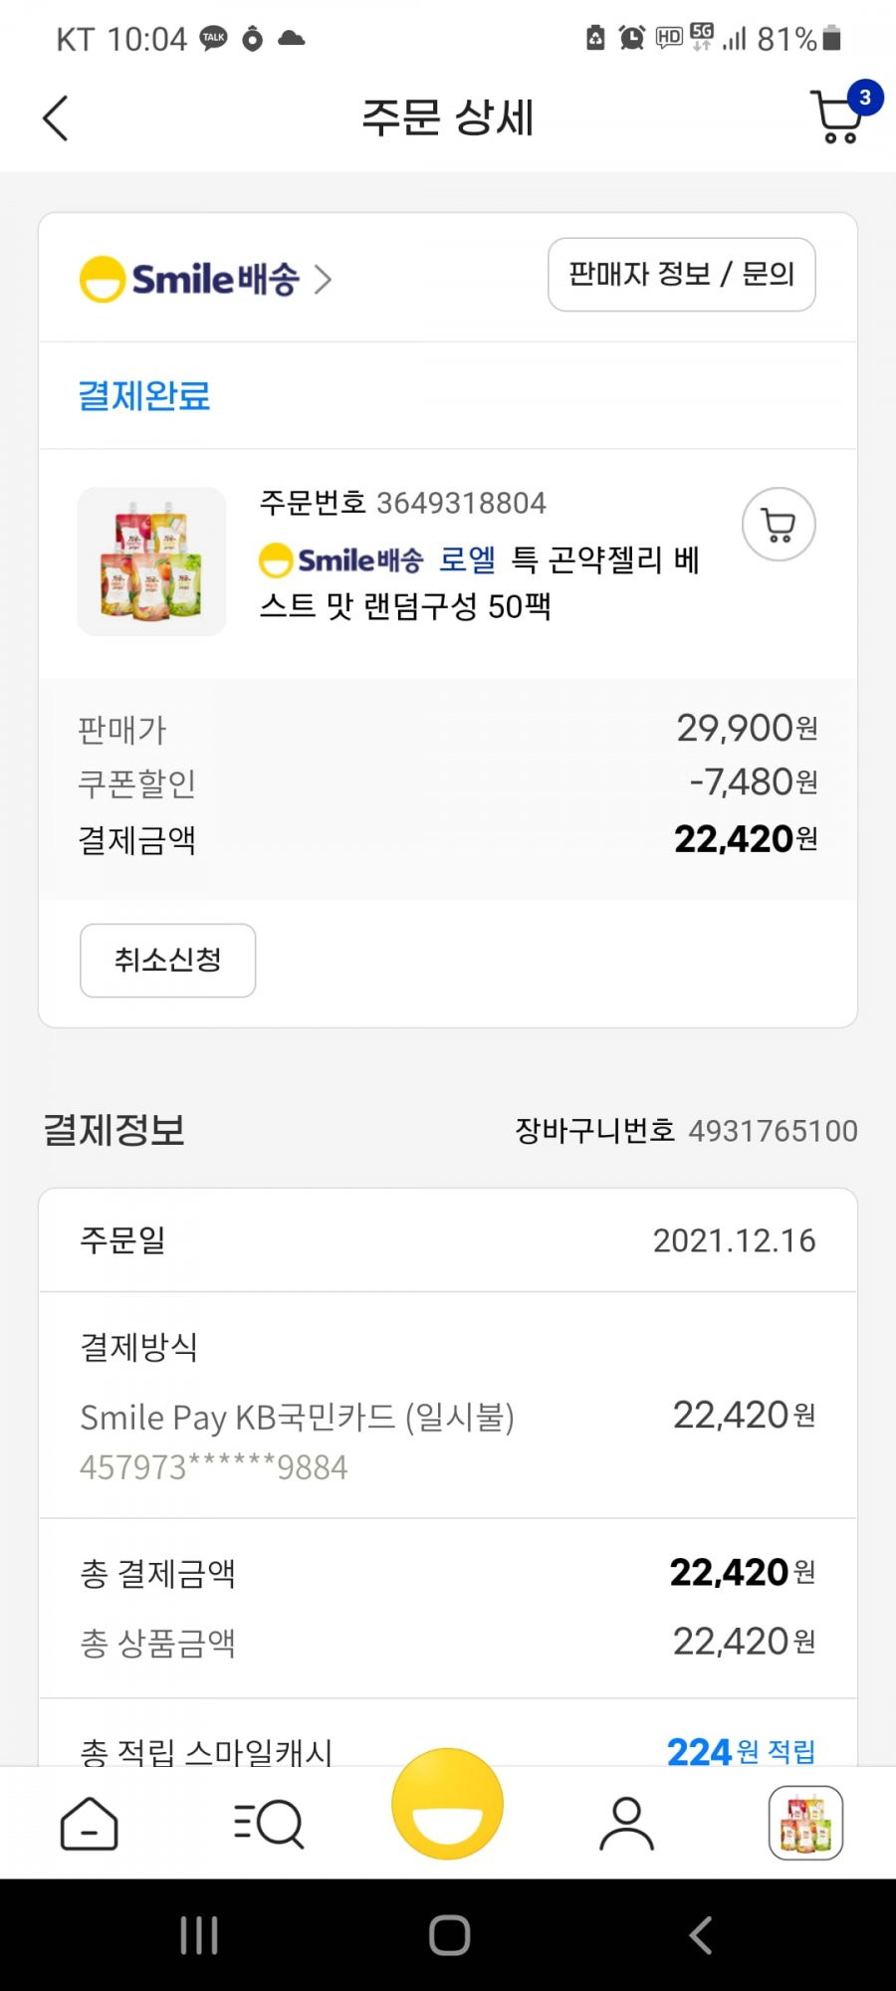
Task: Tap the 결제완료 status label
Action: click(x=144, y=395)
